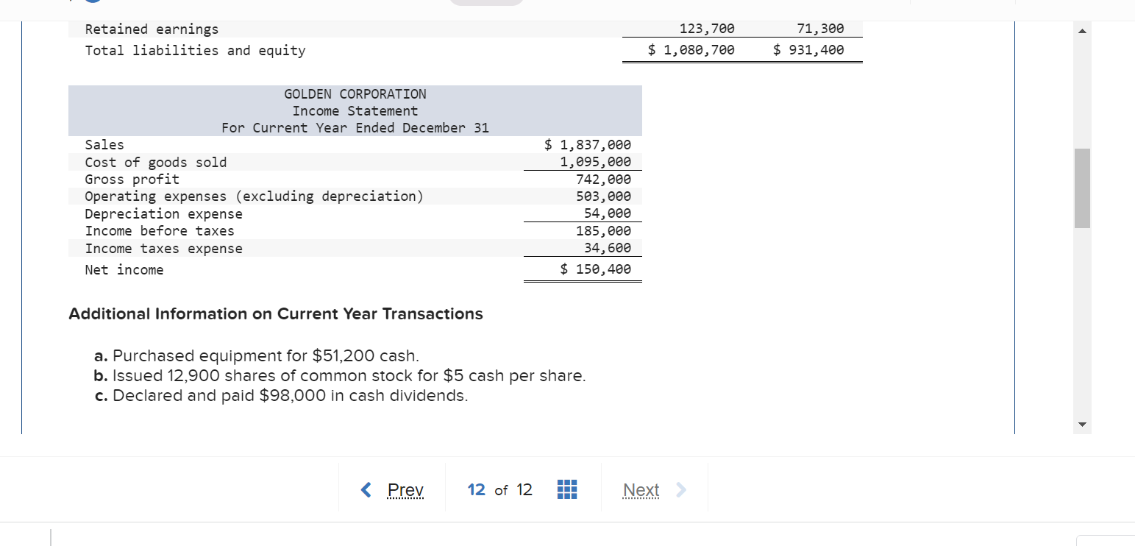Click the scrollbar up arrow
This screenshot has width=1135, height=546.
click(x=1081, y=30)
